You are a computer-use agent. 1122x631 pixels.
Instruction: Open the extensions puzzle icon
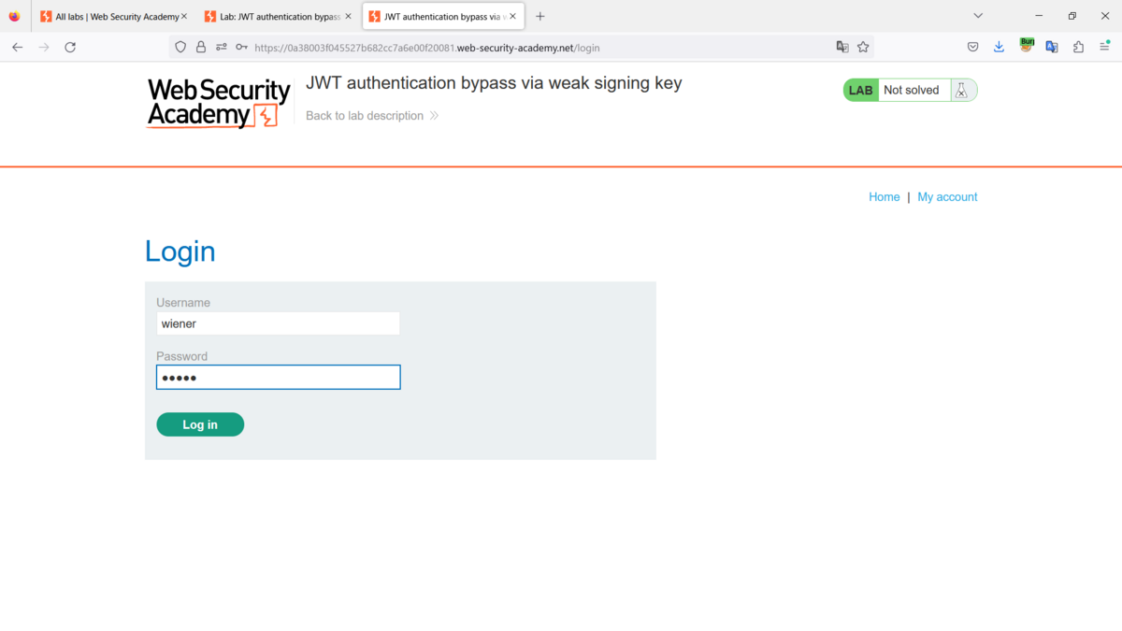pyautogui.click(x=1078, y=47)
